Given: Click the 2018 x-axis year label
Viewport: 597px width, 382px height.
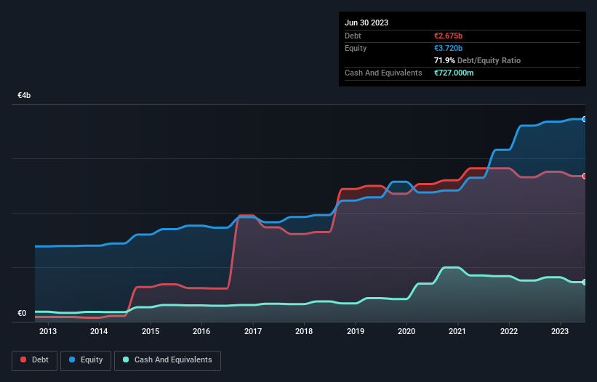Looking at the screenshot, I should [304, 331].
